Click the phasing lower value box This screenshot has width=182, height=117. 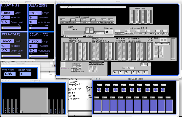coord(10,74)
